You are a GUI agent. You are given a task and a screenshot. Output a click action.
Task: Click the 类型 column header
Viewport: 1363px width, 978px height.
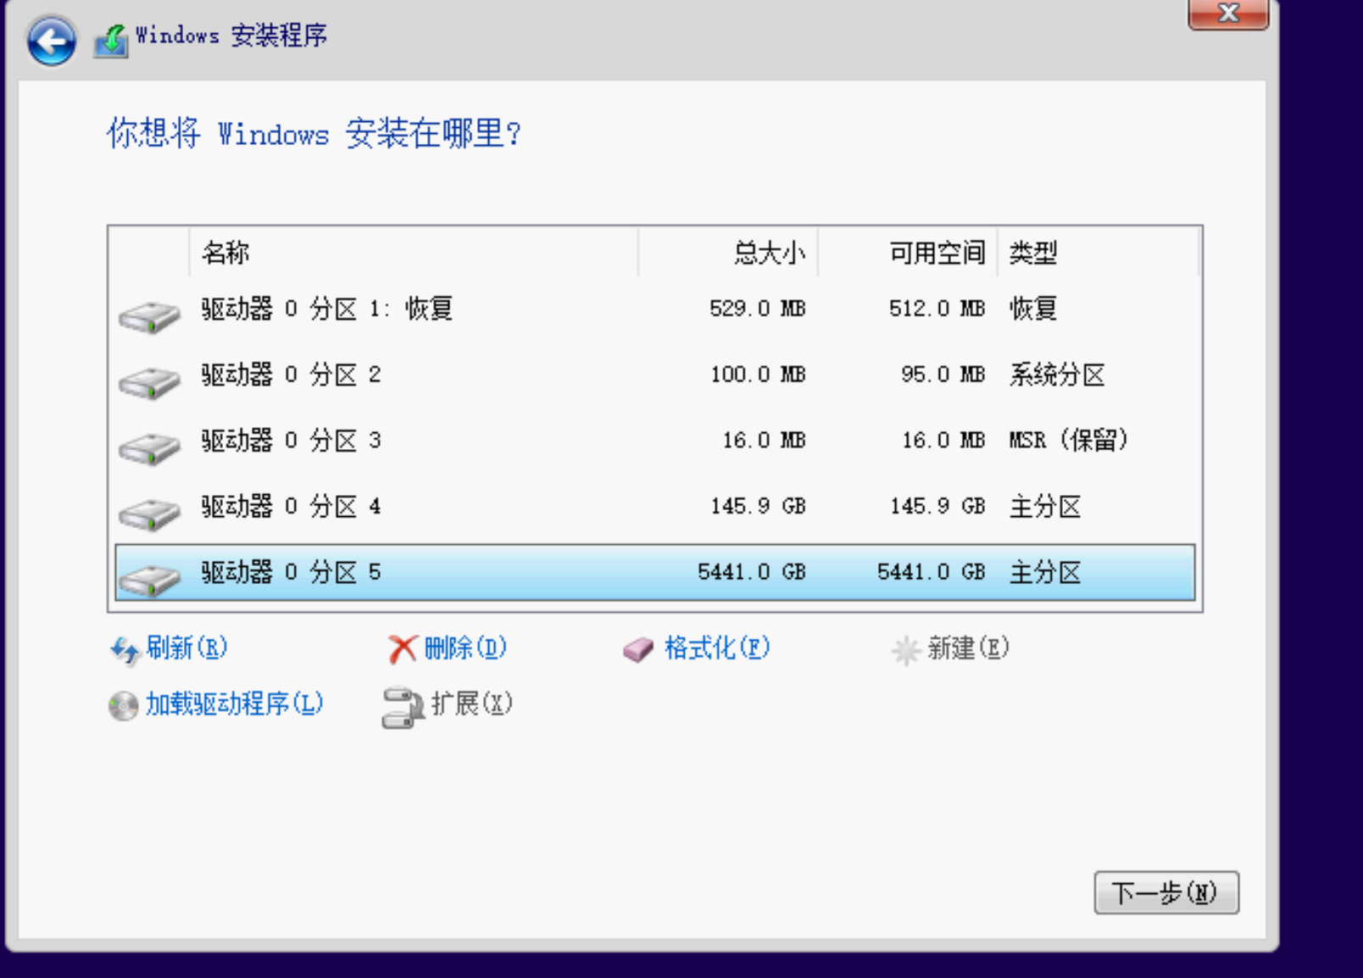(x=1099, y=252)
